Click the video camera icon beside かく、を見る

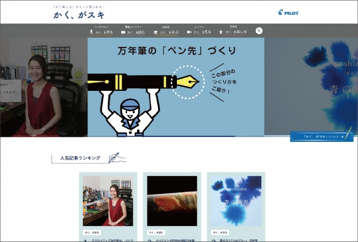tap(189, 32)
